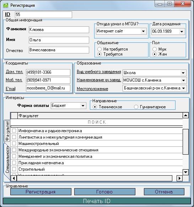Check 'Машиностроительный' faculty checkbox
Image resolution: width=194 pixels, height=207 pixels.
tap(14, 143)
